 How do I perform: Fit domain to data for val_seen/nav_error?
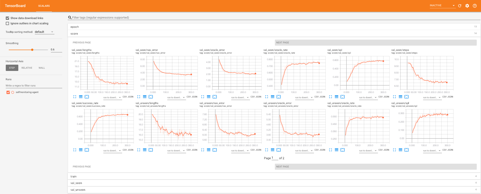tap(151, 97)
